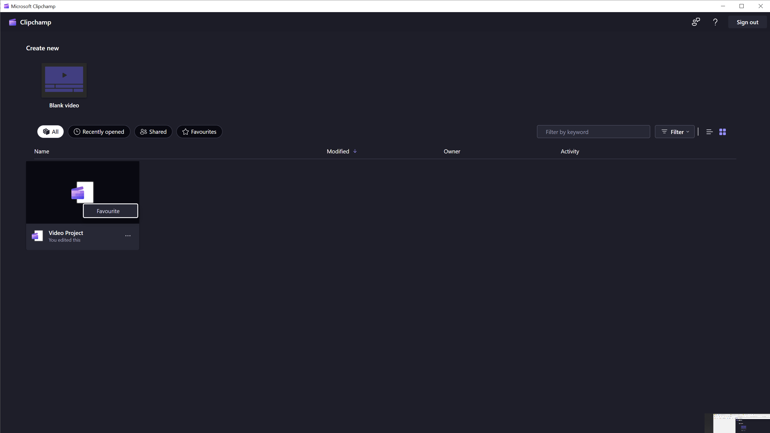Click the Sign out button
Viewport: 770px width, 433px height.
[x=747, y=22]
